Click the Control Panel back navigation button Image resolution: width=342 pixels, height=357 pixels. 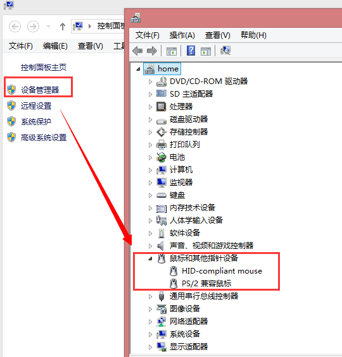[15, 27]
